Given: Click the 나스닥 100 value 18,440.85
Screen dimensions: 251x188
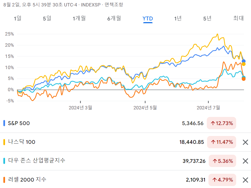Looking at the screenshot, I should coord(192,142).
